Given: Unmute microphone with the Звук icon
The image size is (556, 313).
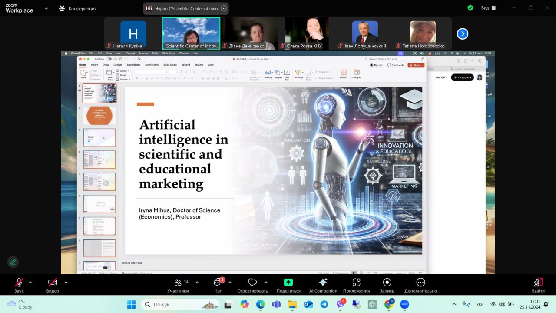Looking at the screenshot, I should (19, 283).
